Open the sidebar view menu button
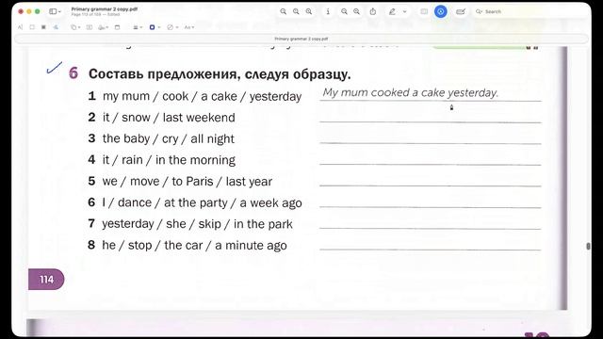Image resolution: width=603 pixels, height=339 pixels. pyautogui.click(x=55, y=11)
